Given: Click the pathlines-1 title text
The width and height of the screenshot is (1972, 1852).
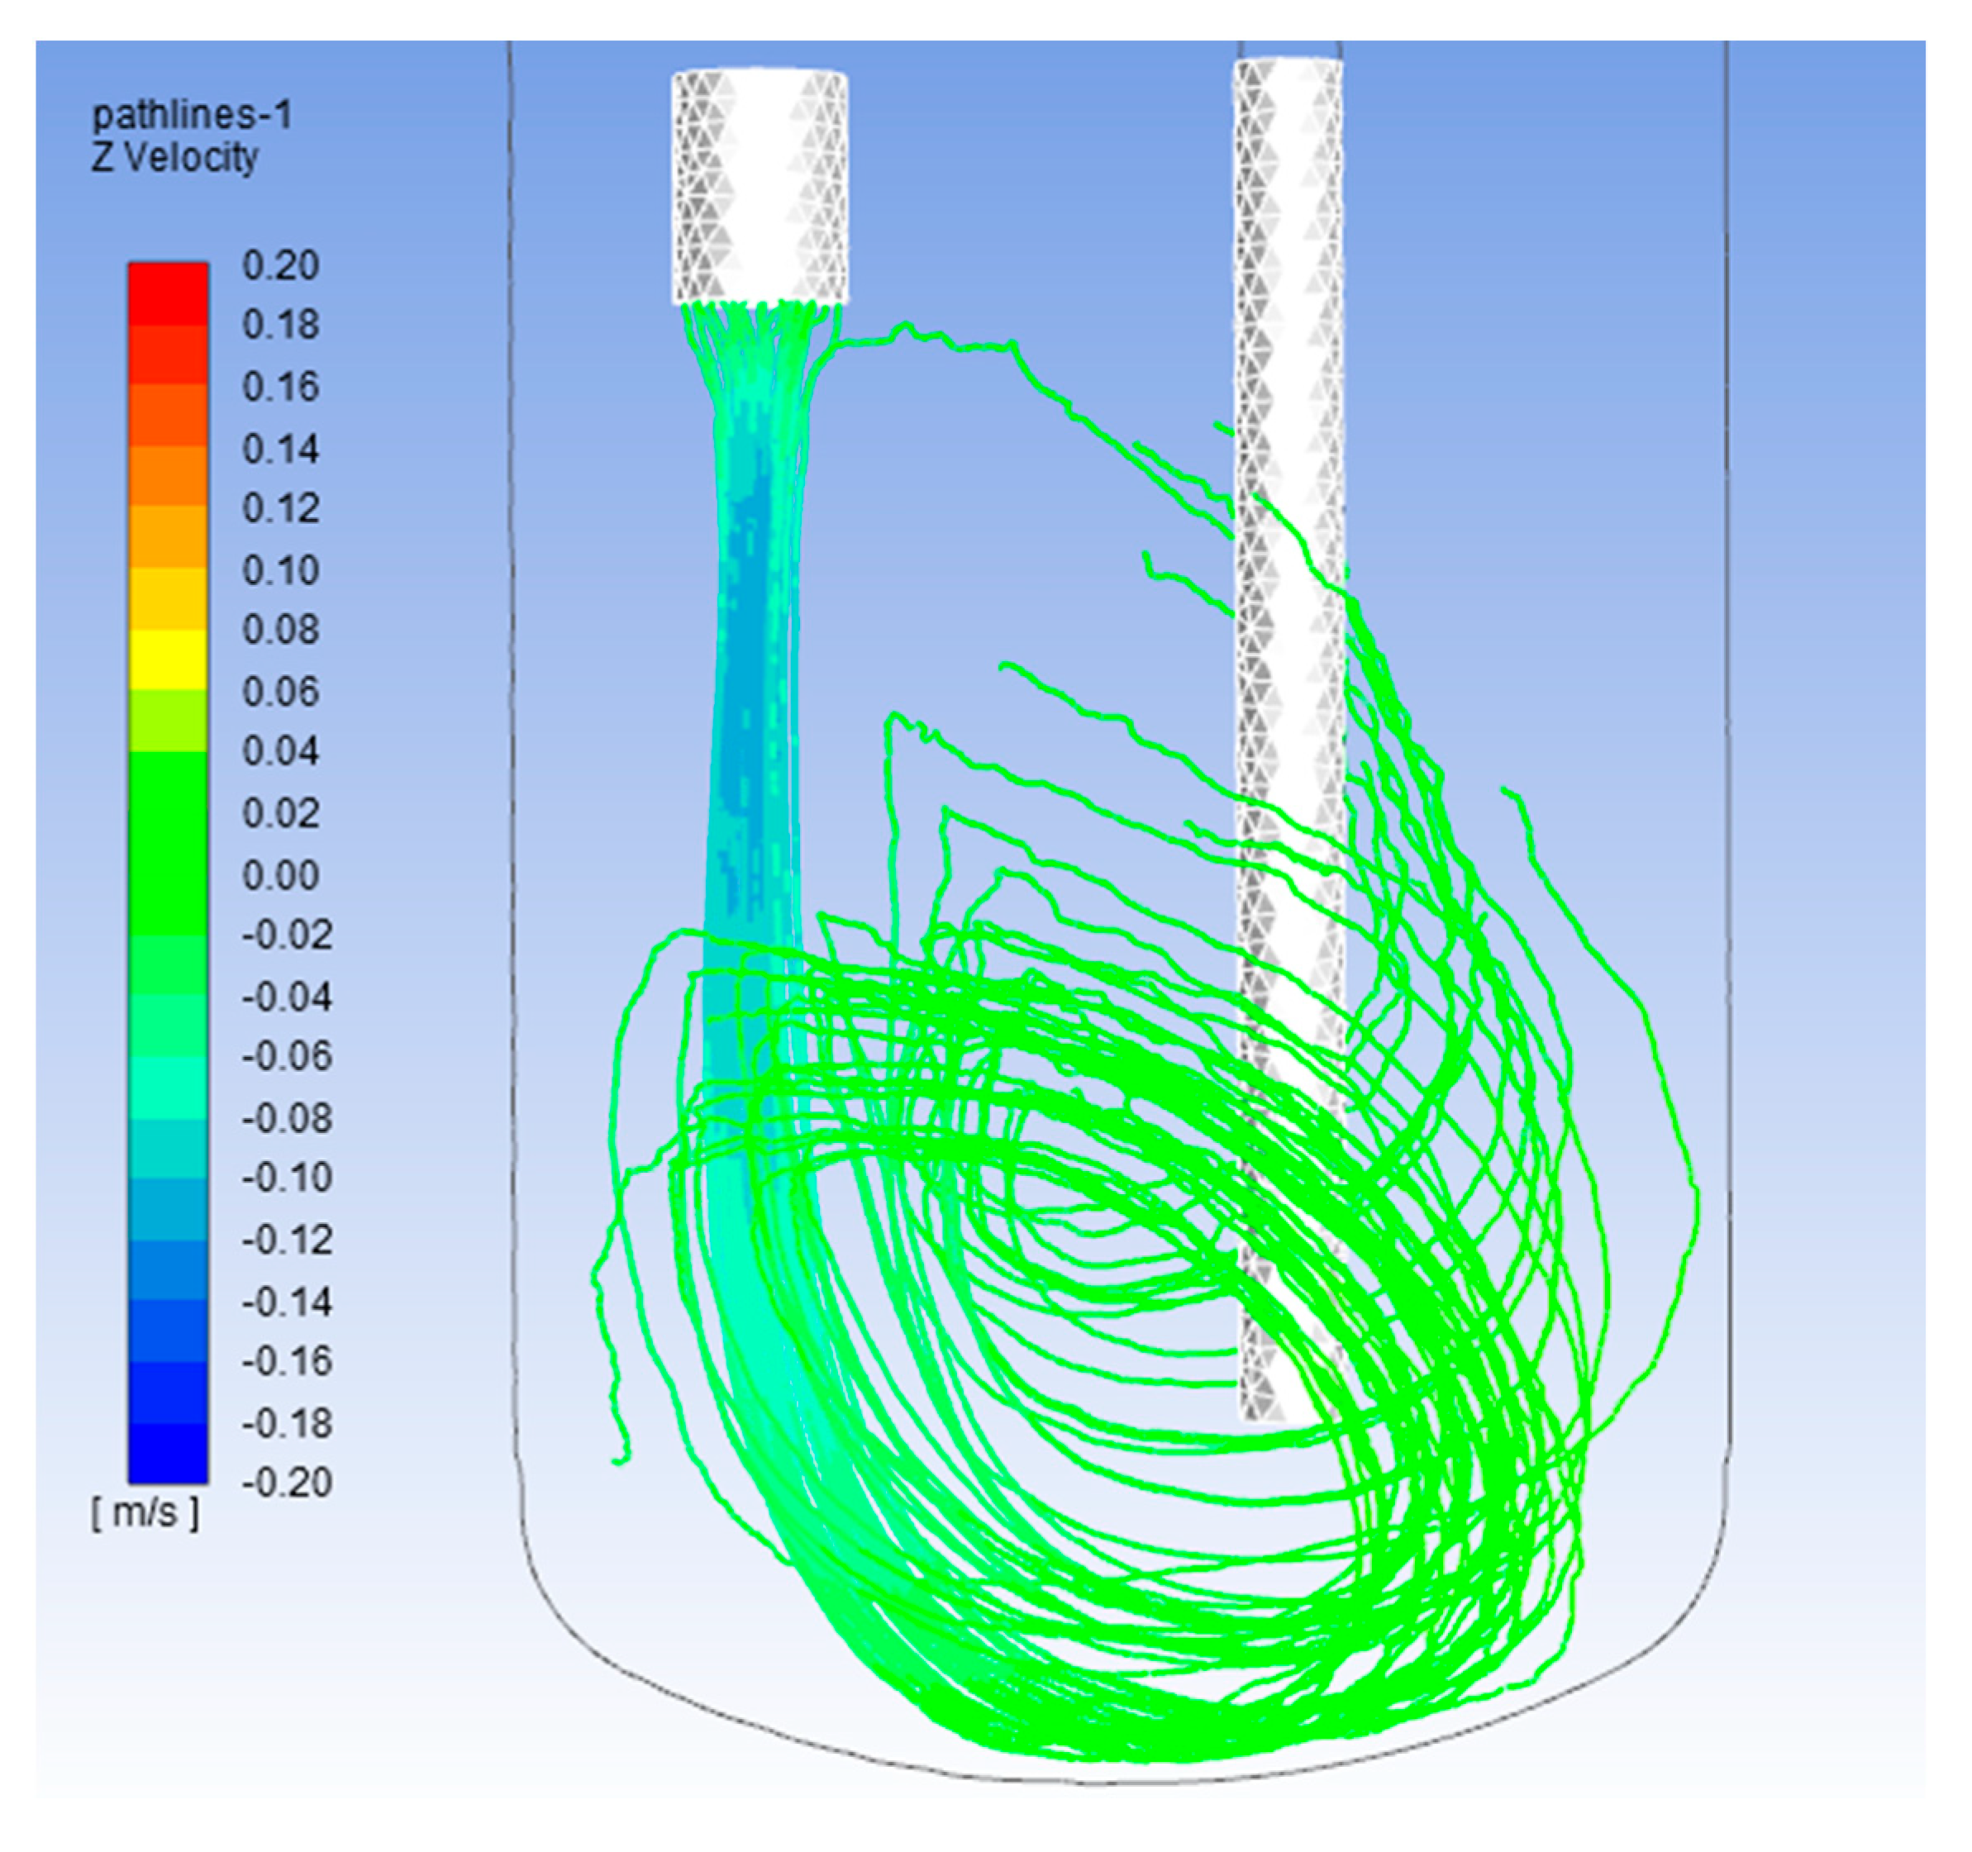Looking at the screenshot, I should (193, 116).
